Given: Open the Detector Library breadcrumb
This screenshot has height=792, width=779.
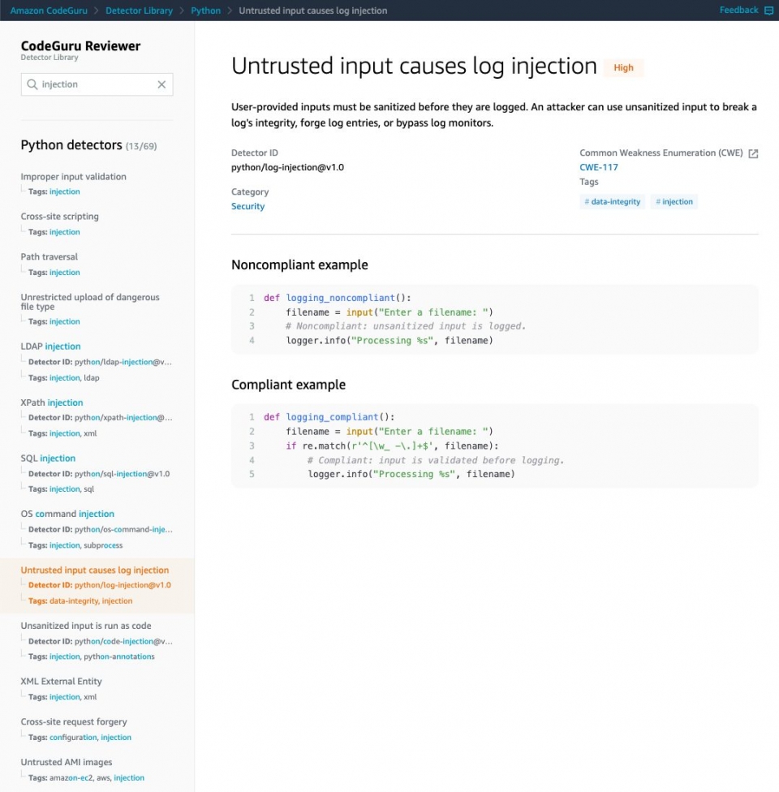Looking at the screenshot, I should (139, 10).
